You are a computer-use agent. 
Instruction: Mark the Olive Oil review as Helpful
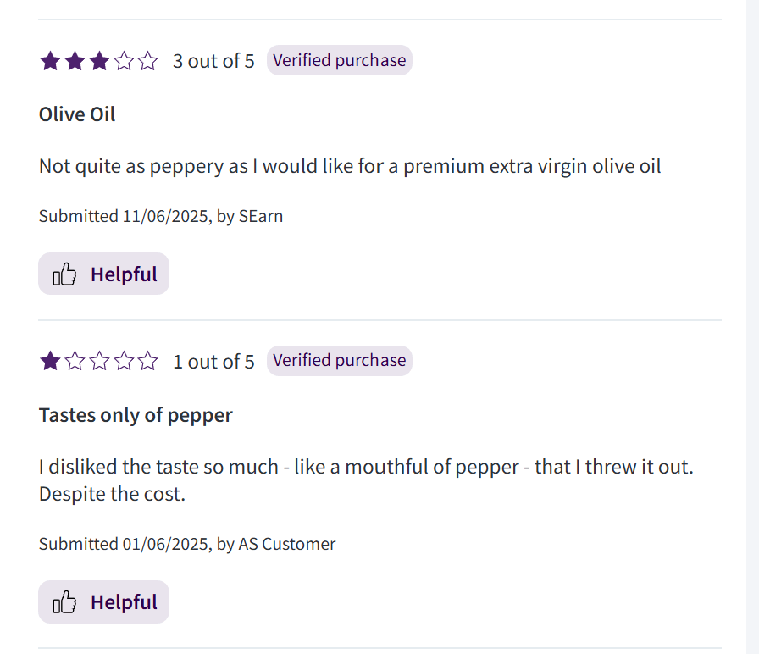pyautogui.click(x=103, y=274)
